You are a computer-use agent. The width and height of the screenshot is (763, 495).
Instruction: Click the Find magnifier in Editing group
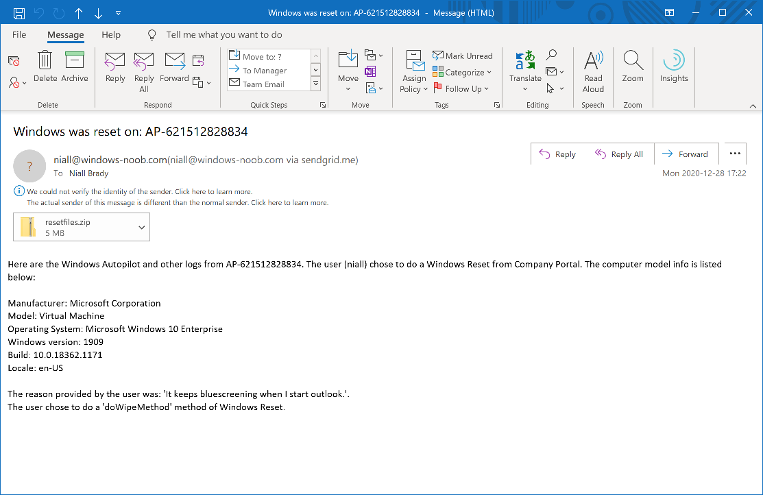click(x=551, y=55)
